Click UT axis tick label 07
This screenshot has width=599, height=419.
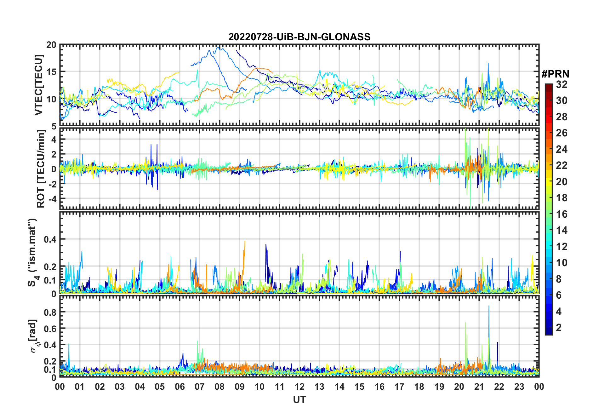pyautogui.click(x=200, y=387)
